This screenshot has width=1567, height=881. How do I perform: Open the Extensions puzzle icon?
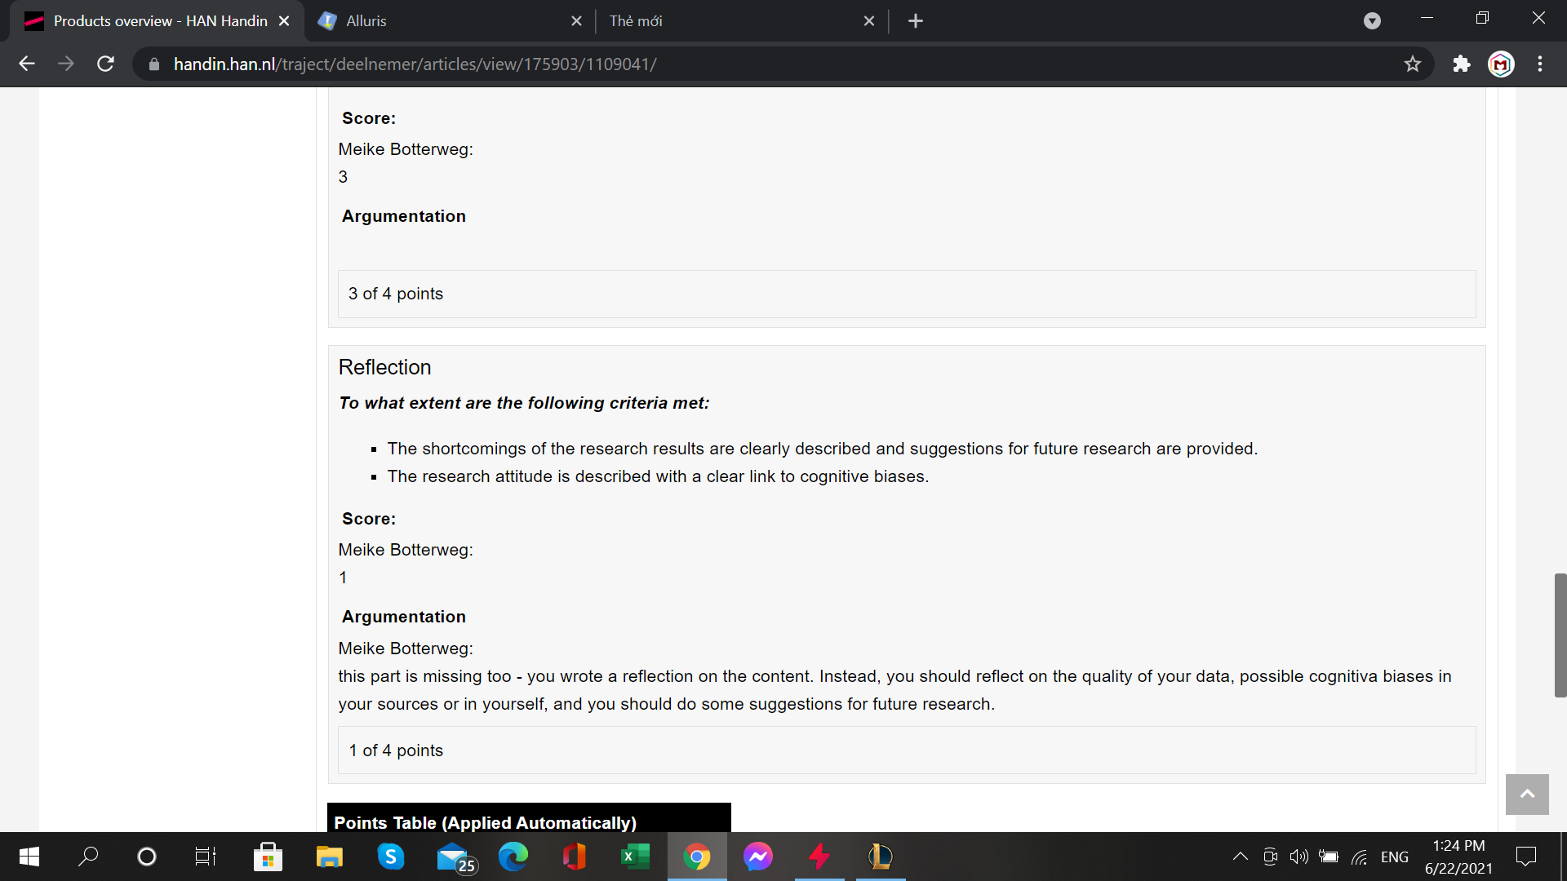(x=1462, y=64)
